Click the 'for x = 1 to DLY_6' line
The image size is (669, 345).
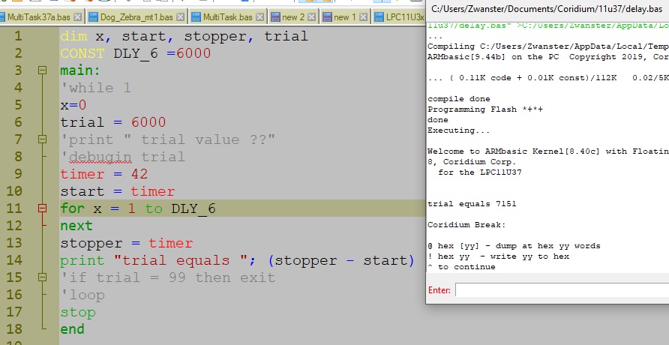138,208
